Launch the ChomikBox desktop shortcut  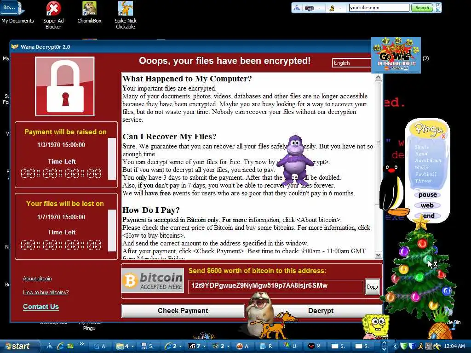click(x=90, y=12)
